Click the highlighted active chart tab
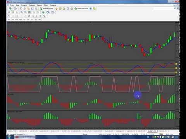 point(152,131)
